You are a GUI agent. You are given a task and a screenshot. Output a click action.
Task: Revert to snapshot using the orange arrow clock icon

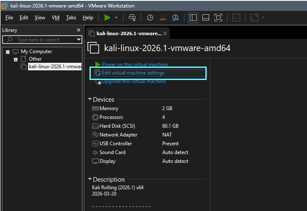coord(163,18)
